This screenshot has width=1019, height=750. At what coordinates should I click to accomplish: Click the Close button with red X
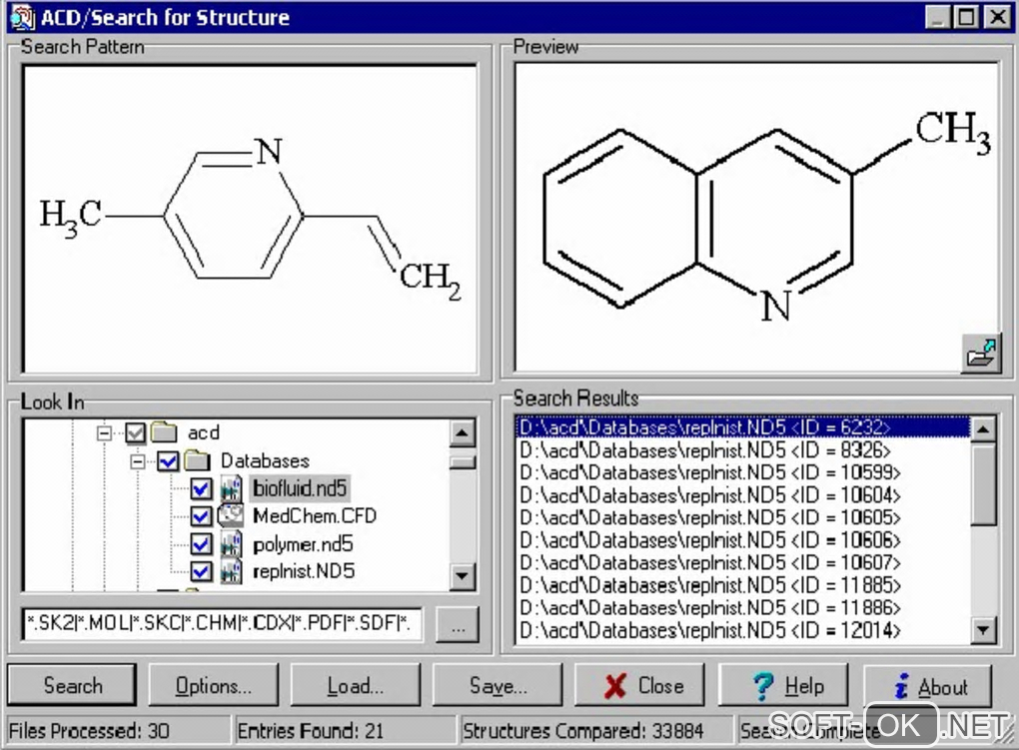[x=640, y=685]
